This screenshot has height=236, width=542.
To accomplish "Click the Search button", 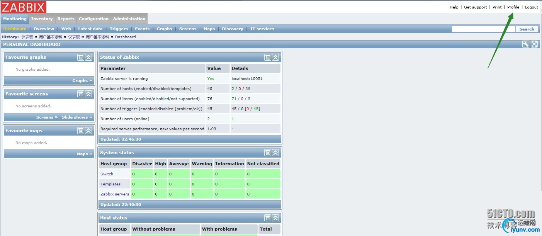I will click(527, 29).
